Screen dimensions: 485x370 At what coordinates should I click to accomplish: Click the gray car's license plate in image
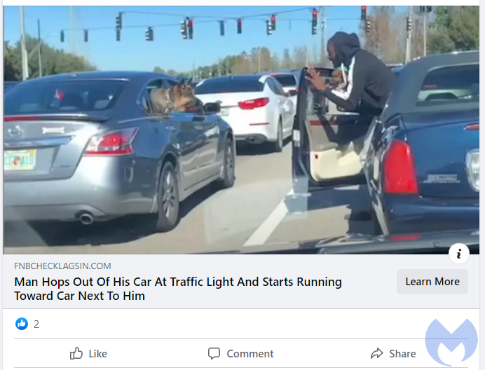pyautogui.click(x=20, y=160)
